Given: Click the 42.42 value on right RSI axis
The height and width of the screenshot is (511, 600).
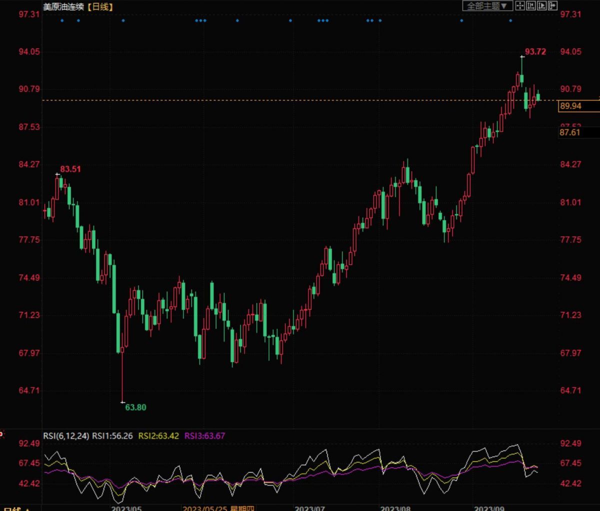Looking at the screenshot, I should pyautogui.click(x=570, y=483).
